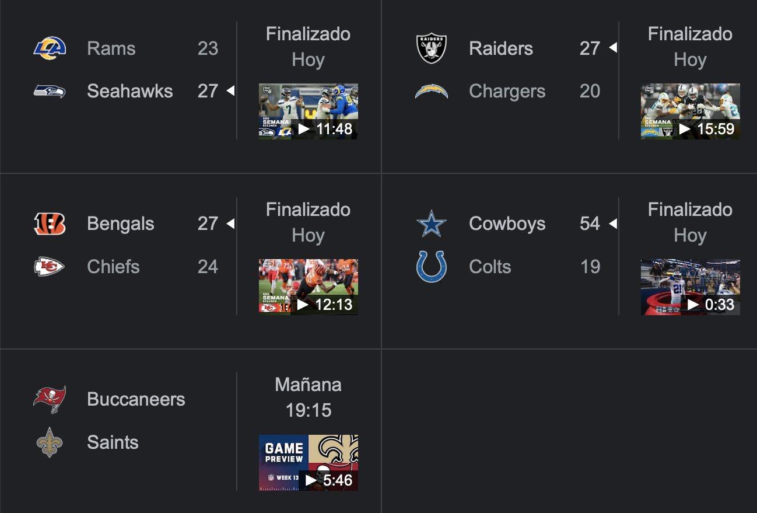This screenshot has width=757, height=513.
Task: Click the Bengals winning score of 27
Action: tap(208, 224)
